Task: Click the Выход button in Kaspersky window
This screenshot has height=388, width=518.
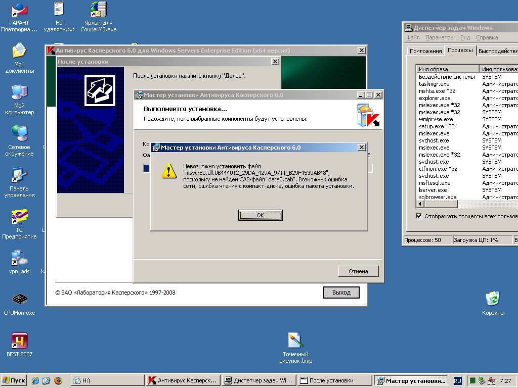Action: click(x=341, y=293)
